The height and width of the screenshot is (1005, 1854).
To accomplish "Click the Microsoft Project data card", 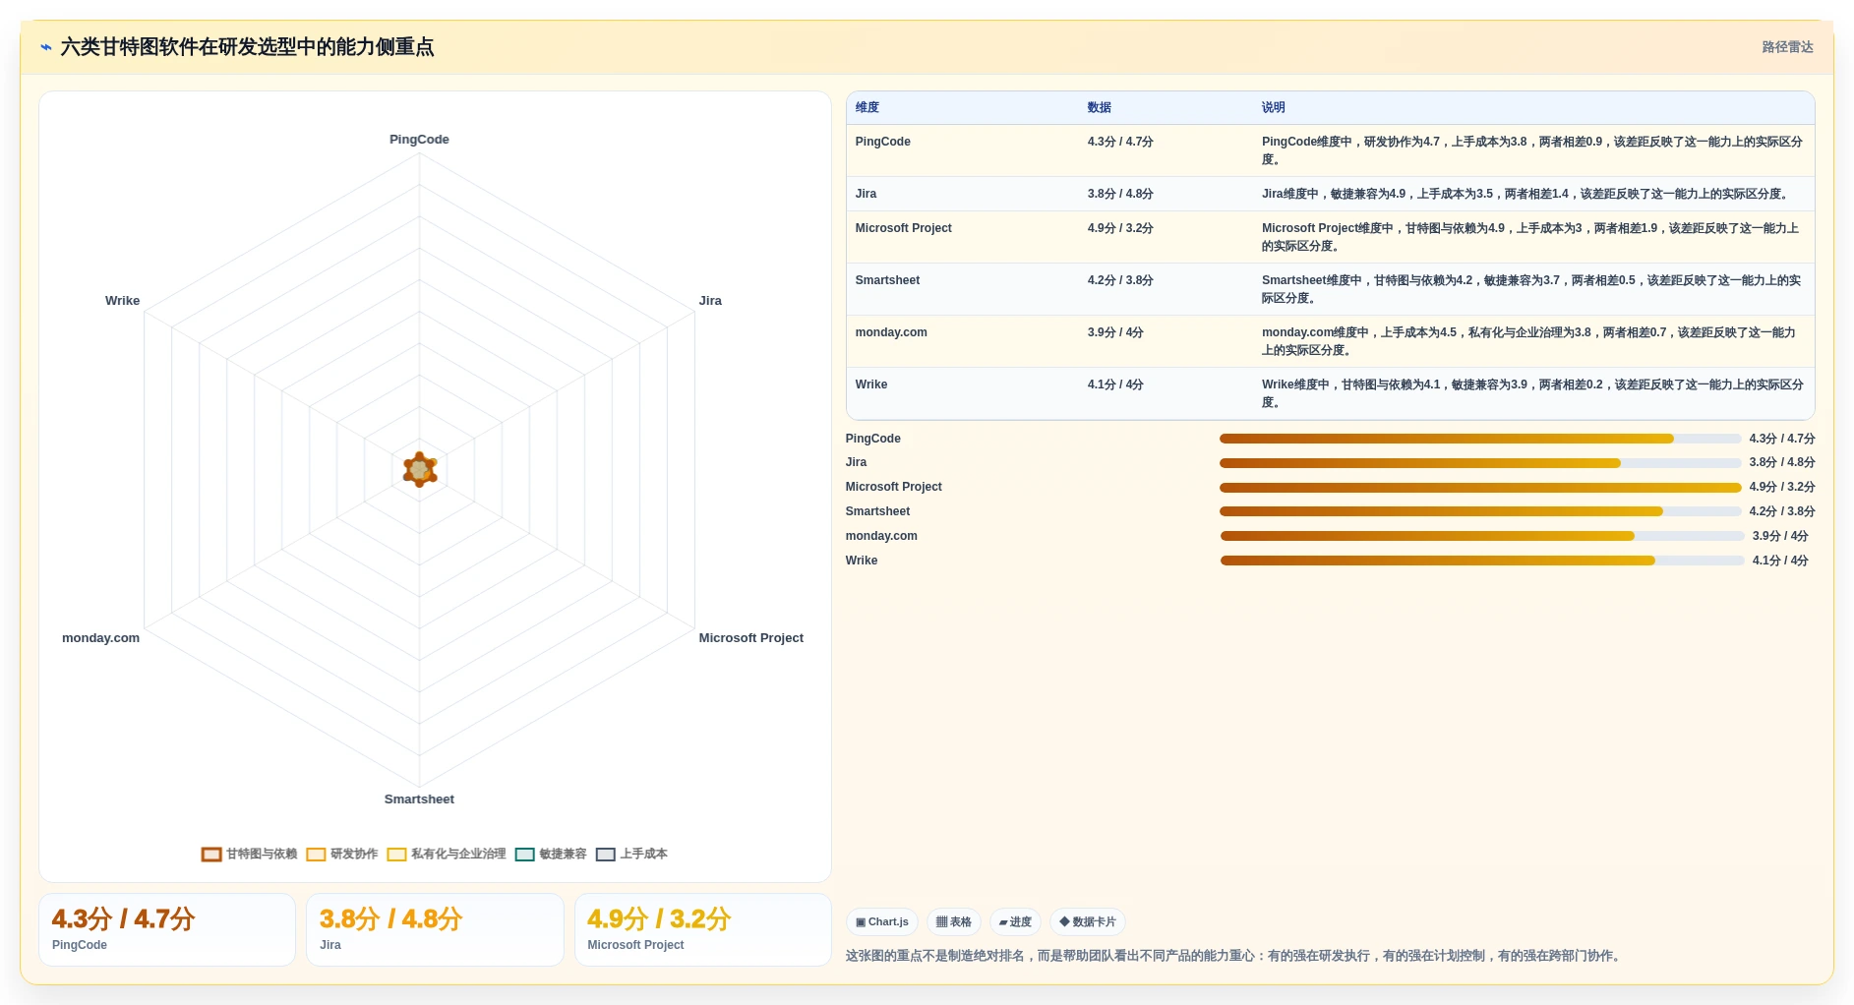I will point(703,929).
